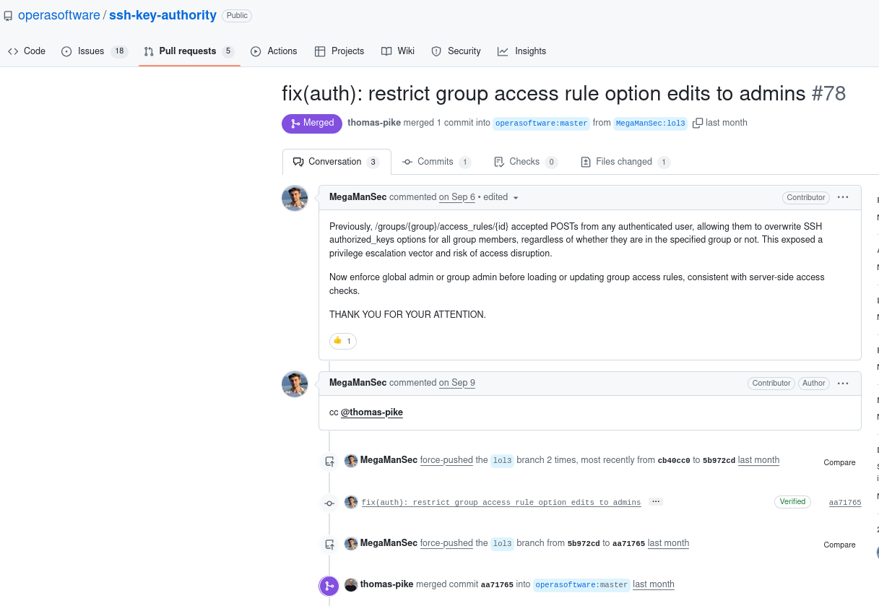Open the @thomas-pike profile link

pyautogui.click(x=372, y=412)
